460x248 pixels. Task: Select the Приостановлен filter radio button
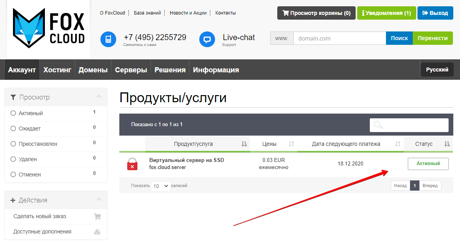[x=13, y=144]
